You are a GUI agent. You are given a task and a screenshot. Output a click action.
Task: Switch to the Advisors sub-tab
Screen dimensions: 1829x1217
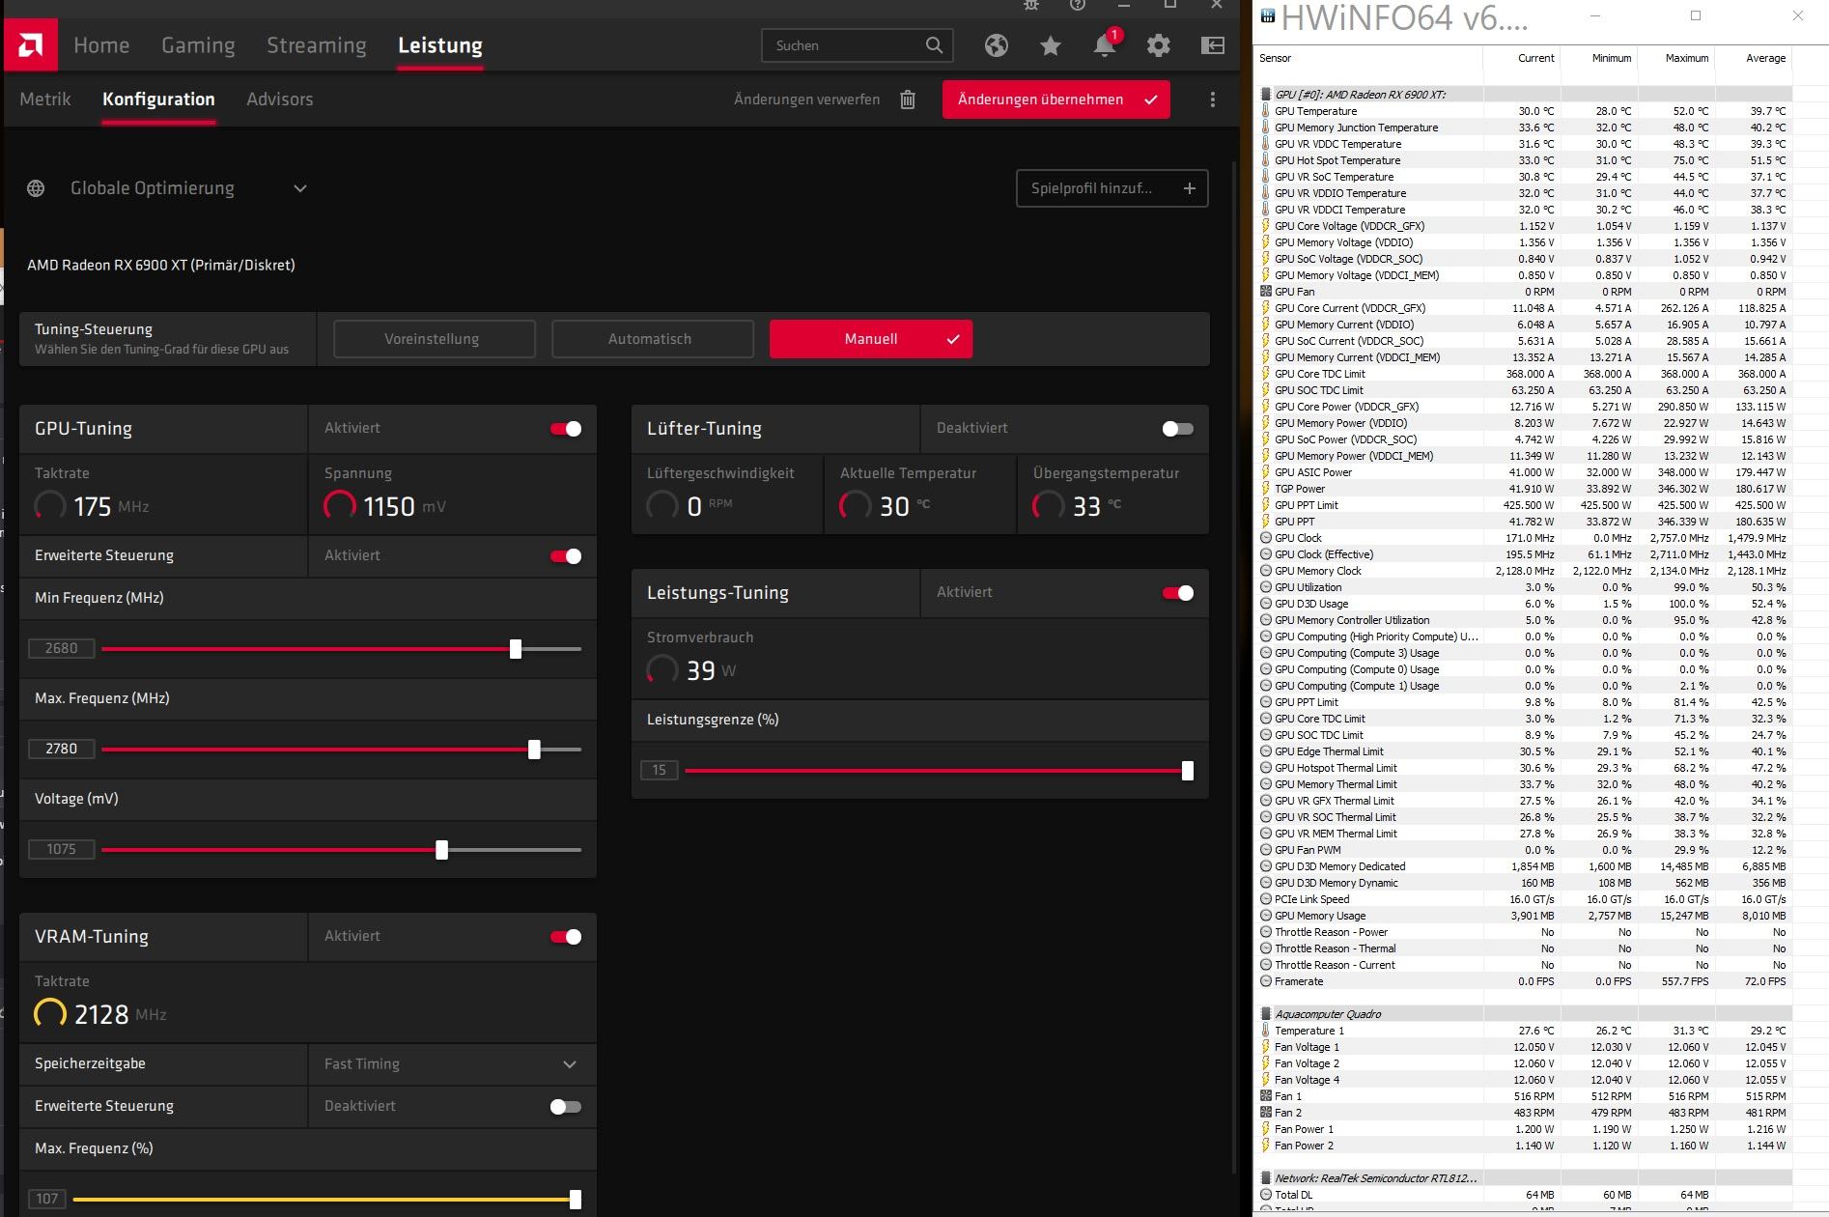pyautogui.click(x=280, y=99)
